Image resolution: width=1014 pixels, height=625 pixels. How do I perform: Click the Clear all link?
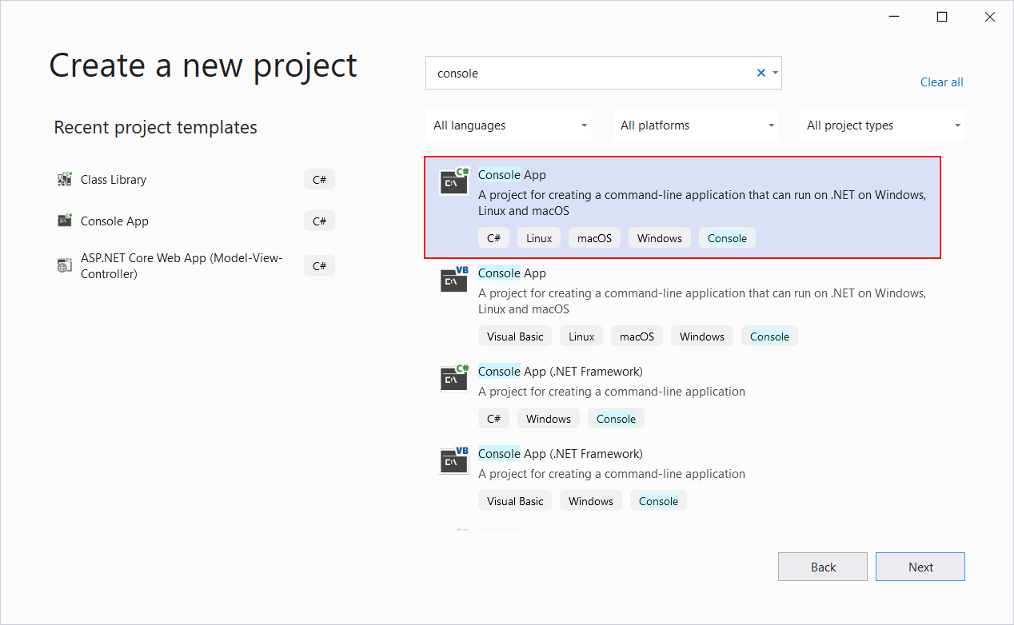pyautogui.click(x=941, y=82)
